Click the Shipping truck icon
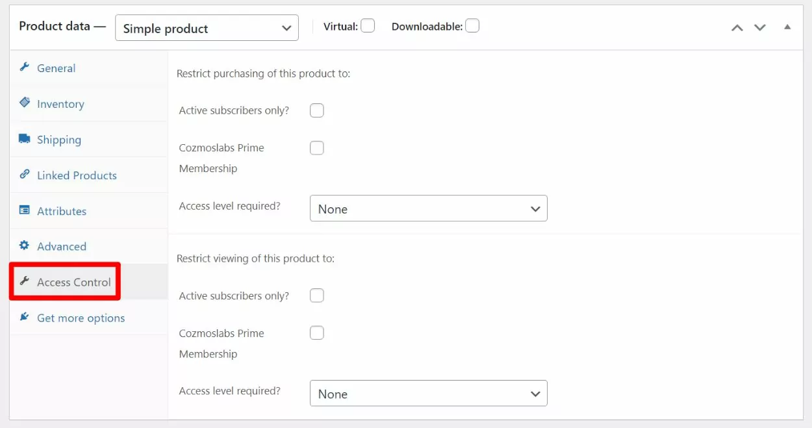 25,139
